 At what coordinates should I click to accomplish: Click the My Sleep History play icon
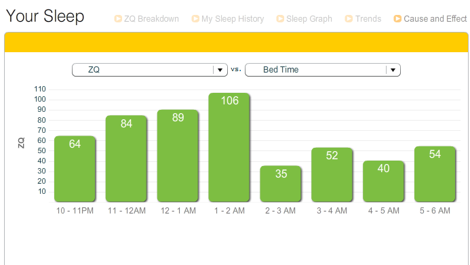point(195,19)
